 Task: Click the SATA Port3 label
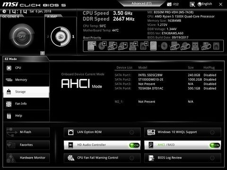[123, 84]
